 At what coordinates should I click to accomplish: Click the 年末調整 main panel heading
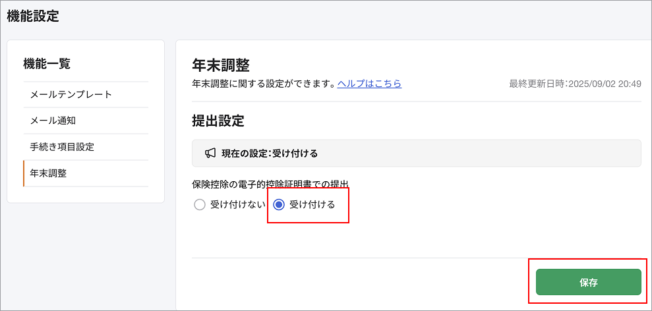point(220,65)
